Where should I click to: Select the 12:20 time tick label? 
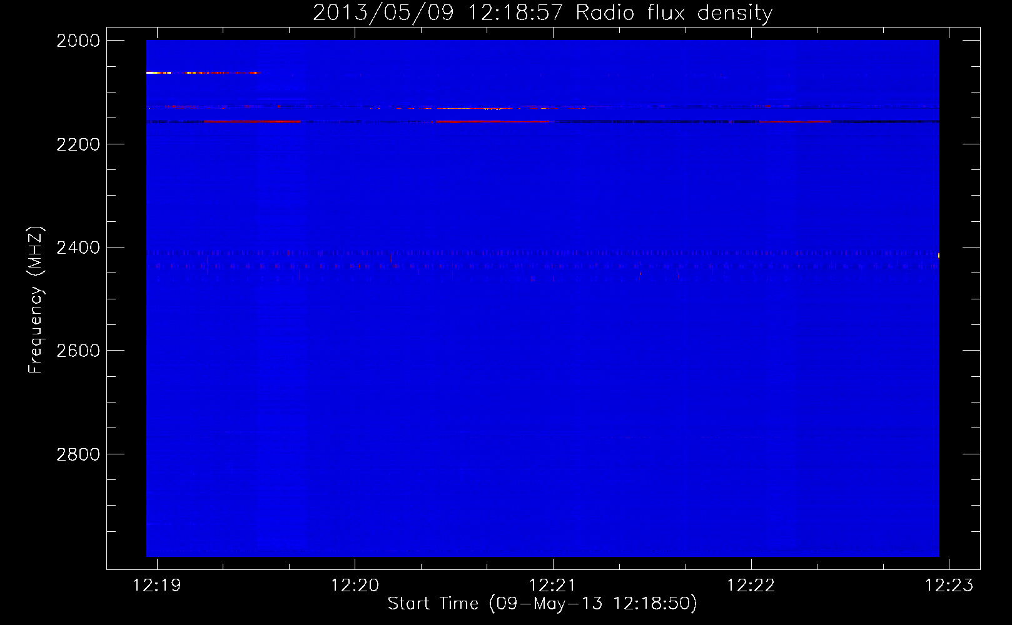coord(355,585)
